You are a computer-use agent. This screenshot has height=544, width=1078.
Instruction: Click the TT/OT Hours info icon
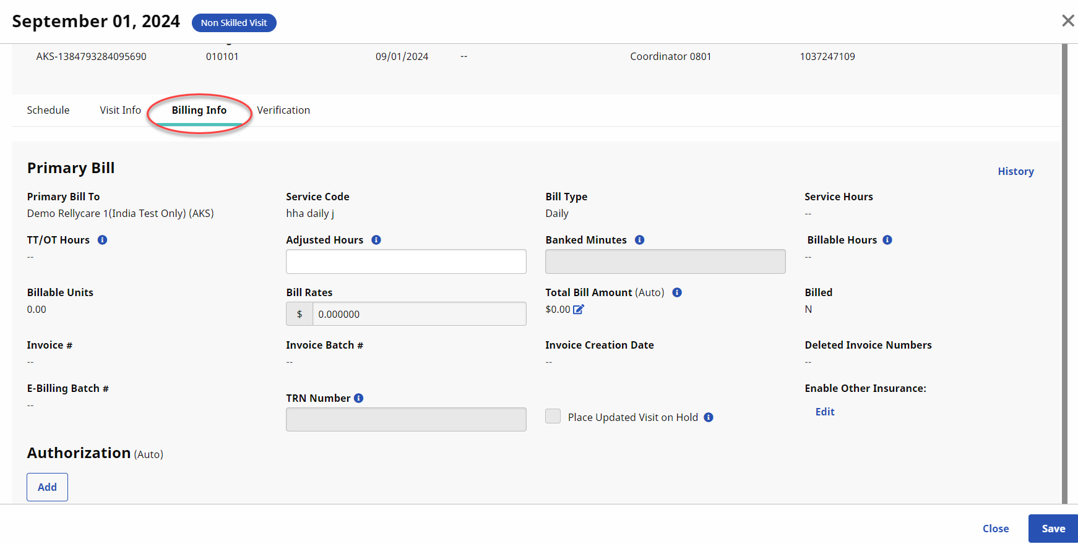103,240
